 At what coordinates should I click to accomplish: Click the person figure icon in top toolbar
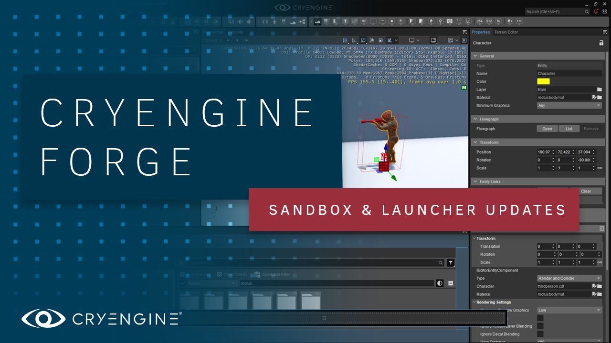tap(274, 21)
